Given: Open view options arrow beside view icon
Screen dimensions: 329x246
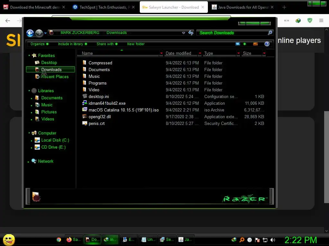Looking at the screenshot, I should tap(245, 44).
